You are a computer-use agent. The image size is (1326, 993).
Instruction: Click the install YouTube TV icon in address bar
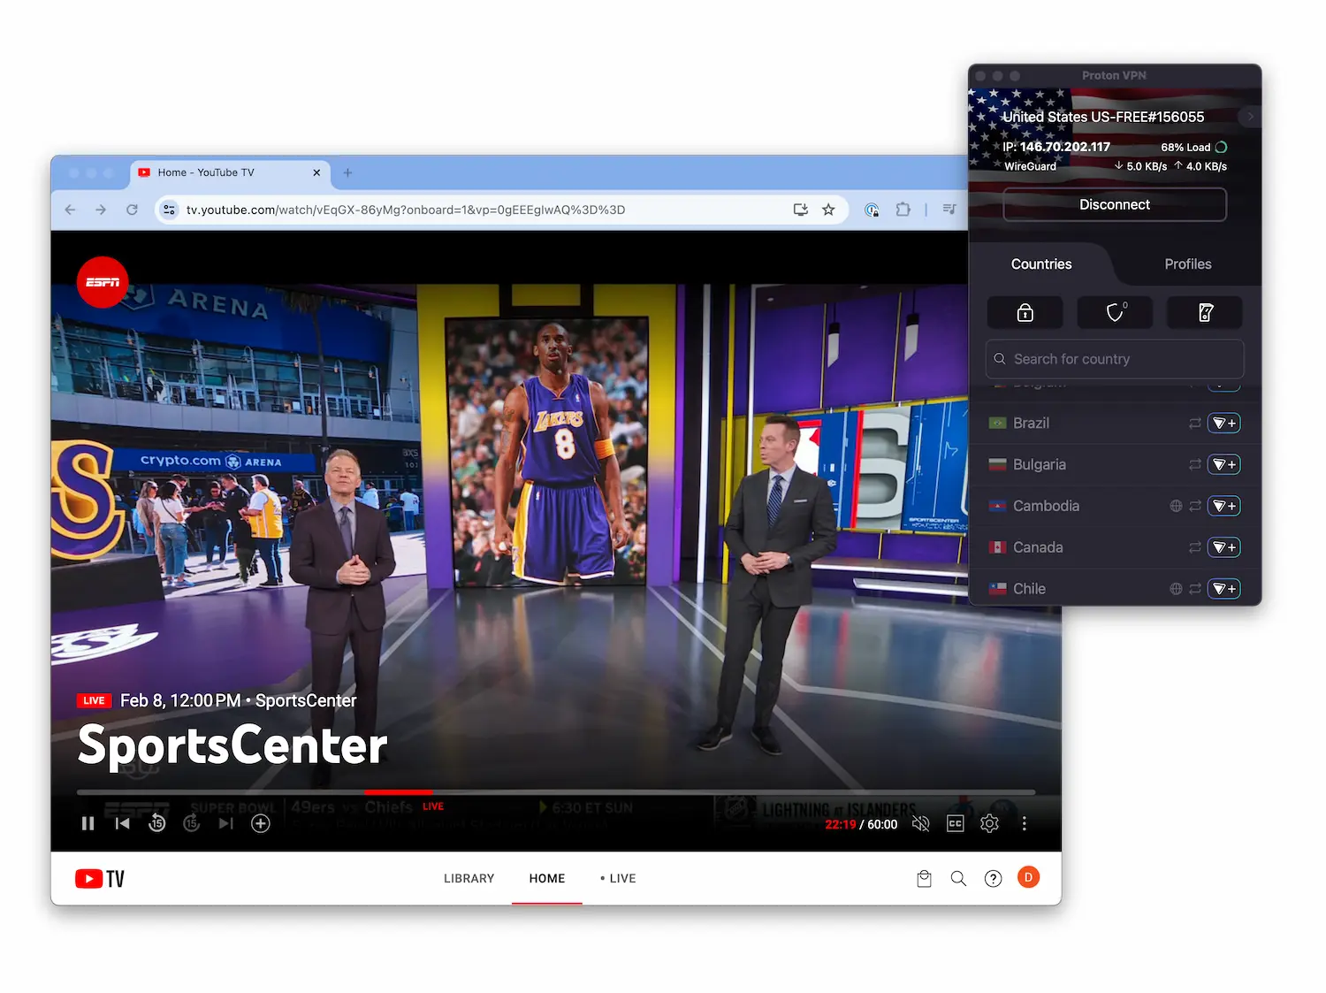[x=800, y=210]
